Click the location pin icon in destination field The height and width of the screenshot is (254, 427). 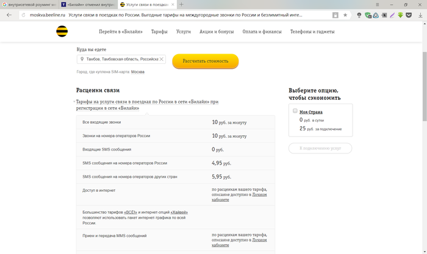(x=82, y=60)
